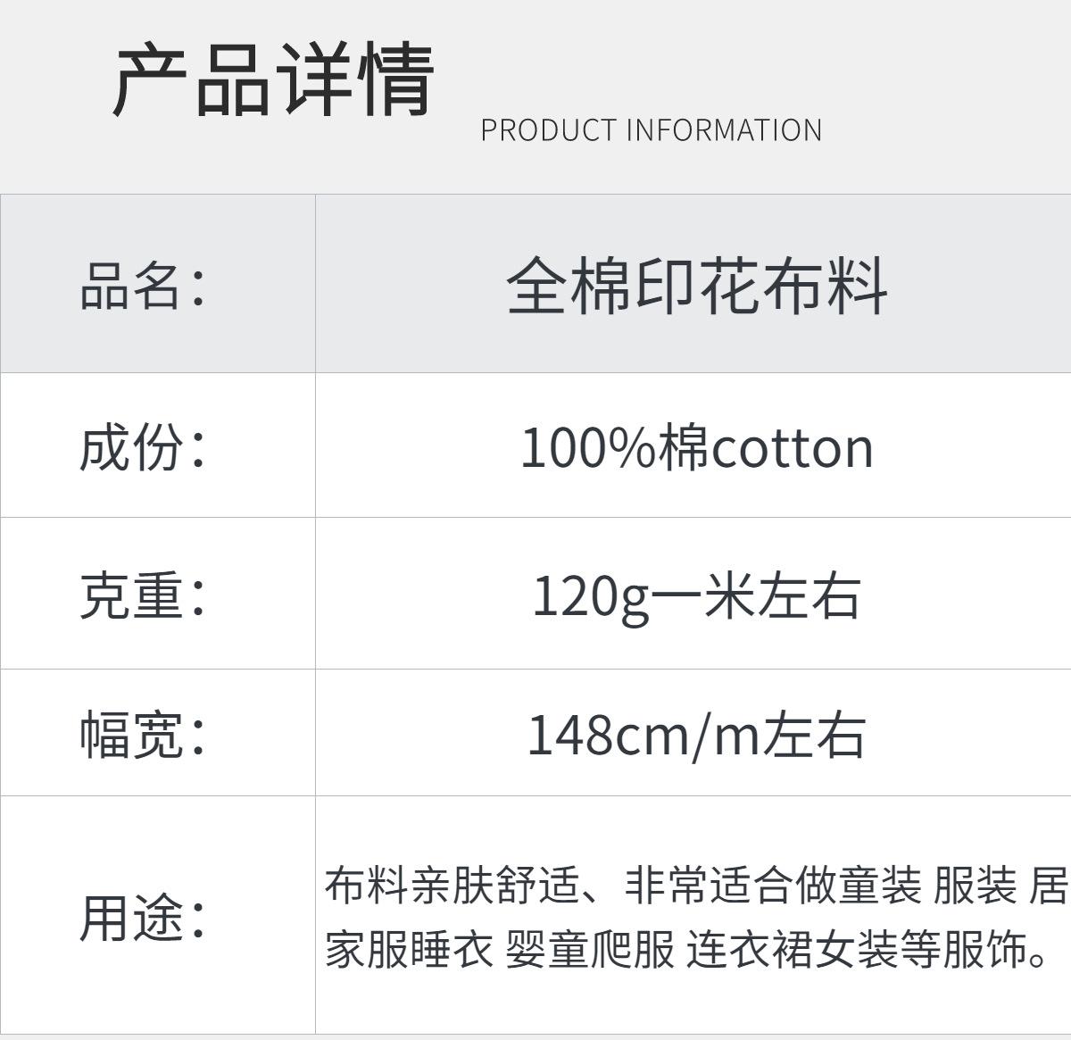
Task: Select the 用途 row label
Action: pos(143,917)
